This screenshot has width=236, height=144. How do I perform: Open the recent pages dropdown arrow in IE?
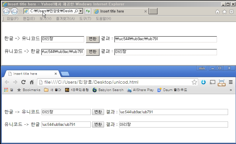point(20,11)
